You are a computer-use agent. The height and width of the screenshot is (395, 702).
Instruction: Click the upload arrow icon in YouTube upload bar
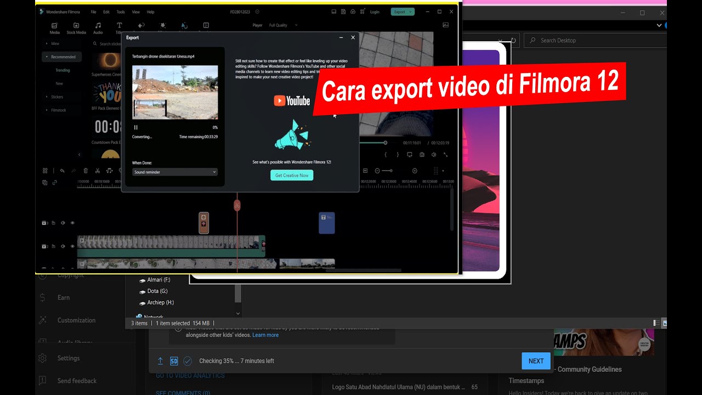[160, 361]
